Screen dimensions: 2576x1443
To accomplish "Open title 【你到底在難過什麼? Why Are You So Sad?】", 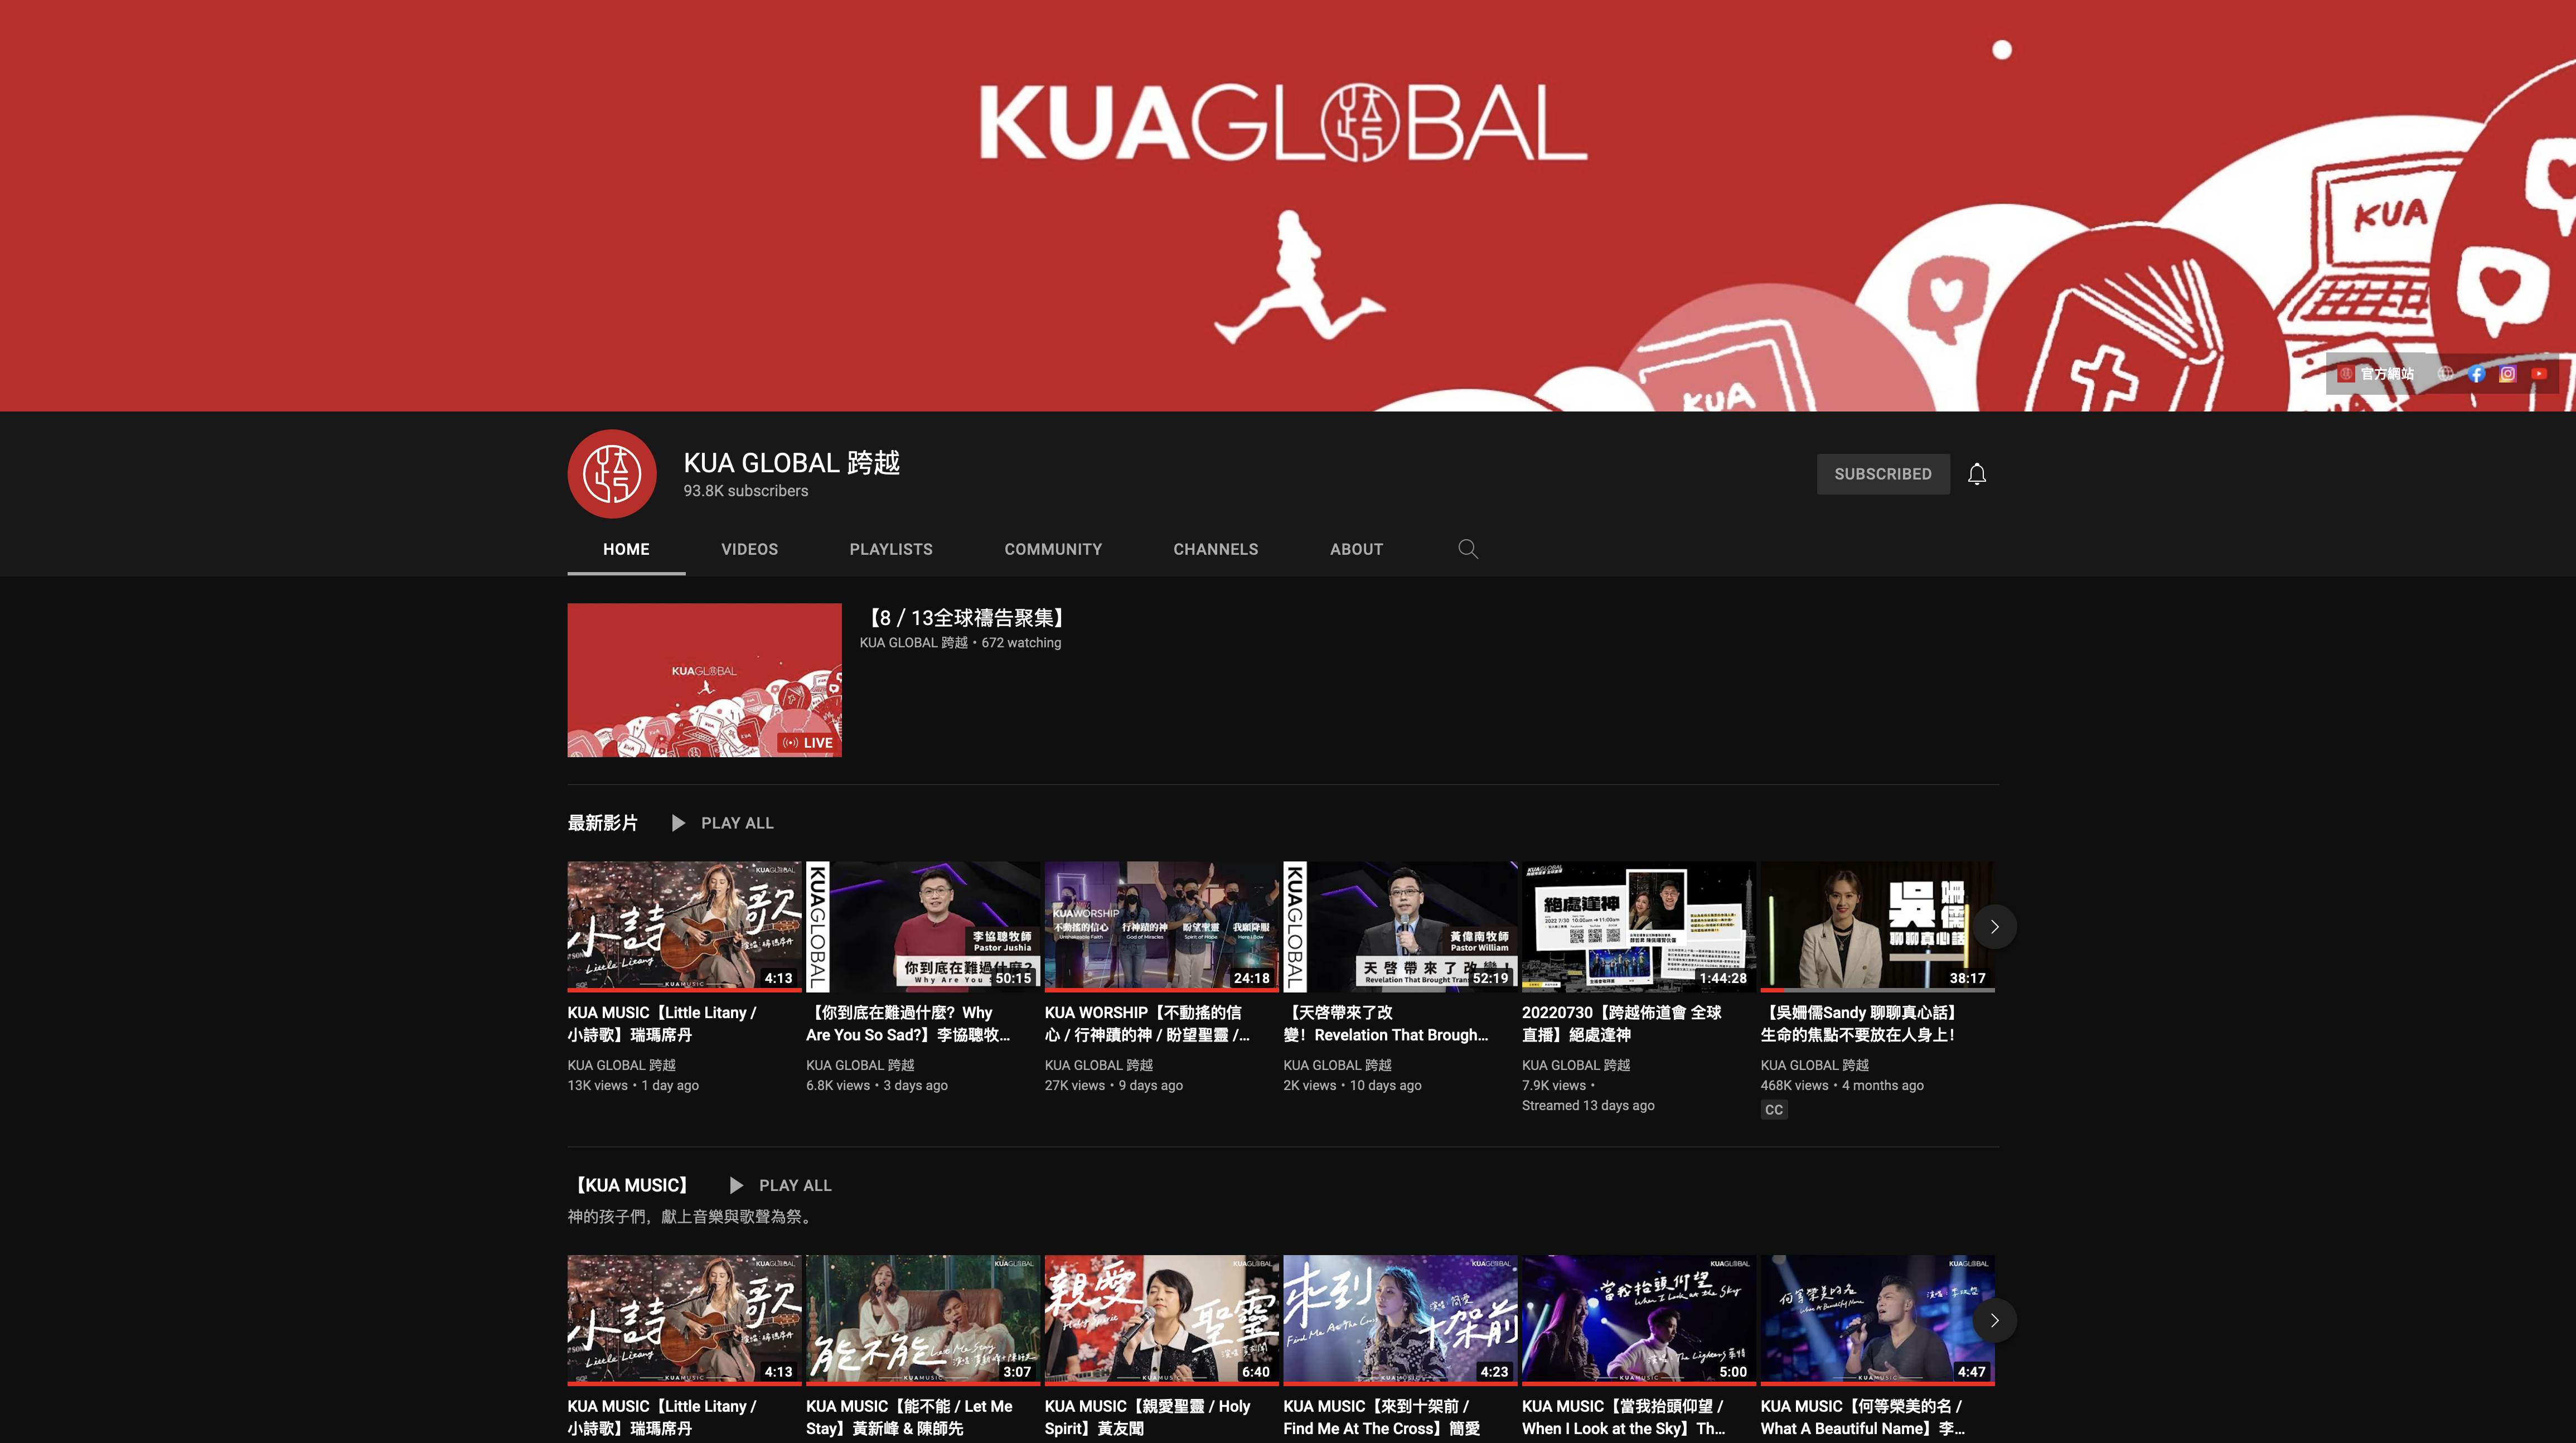I will pyautogui.click(x=908, y=1024).
